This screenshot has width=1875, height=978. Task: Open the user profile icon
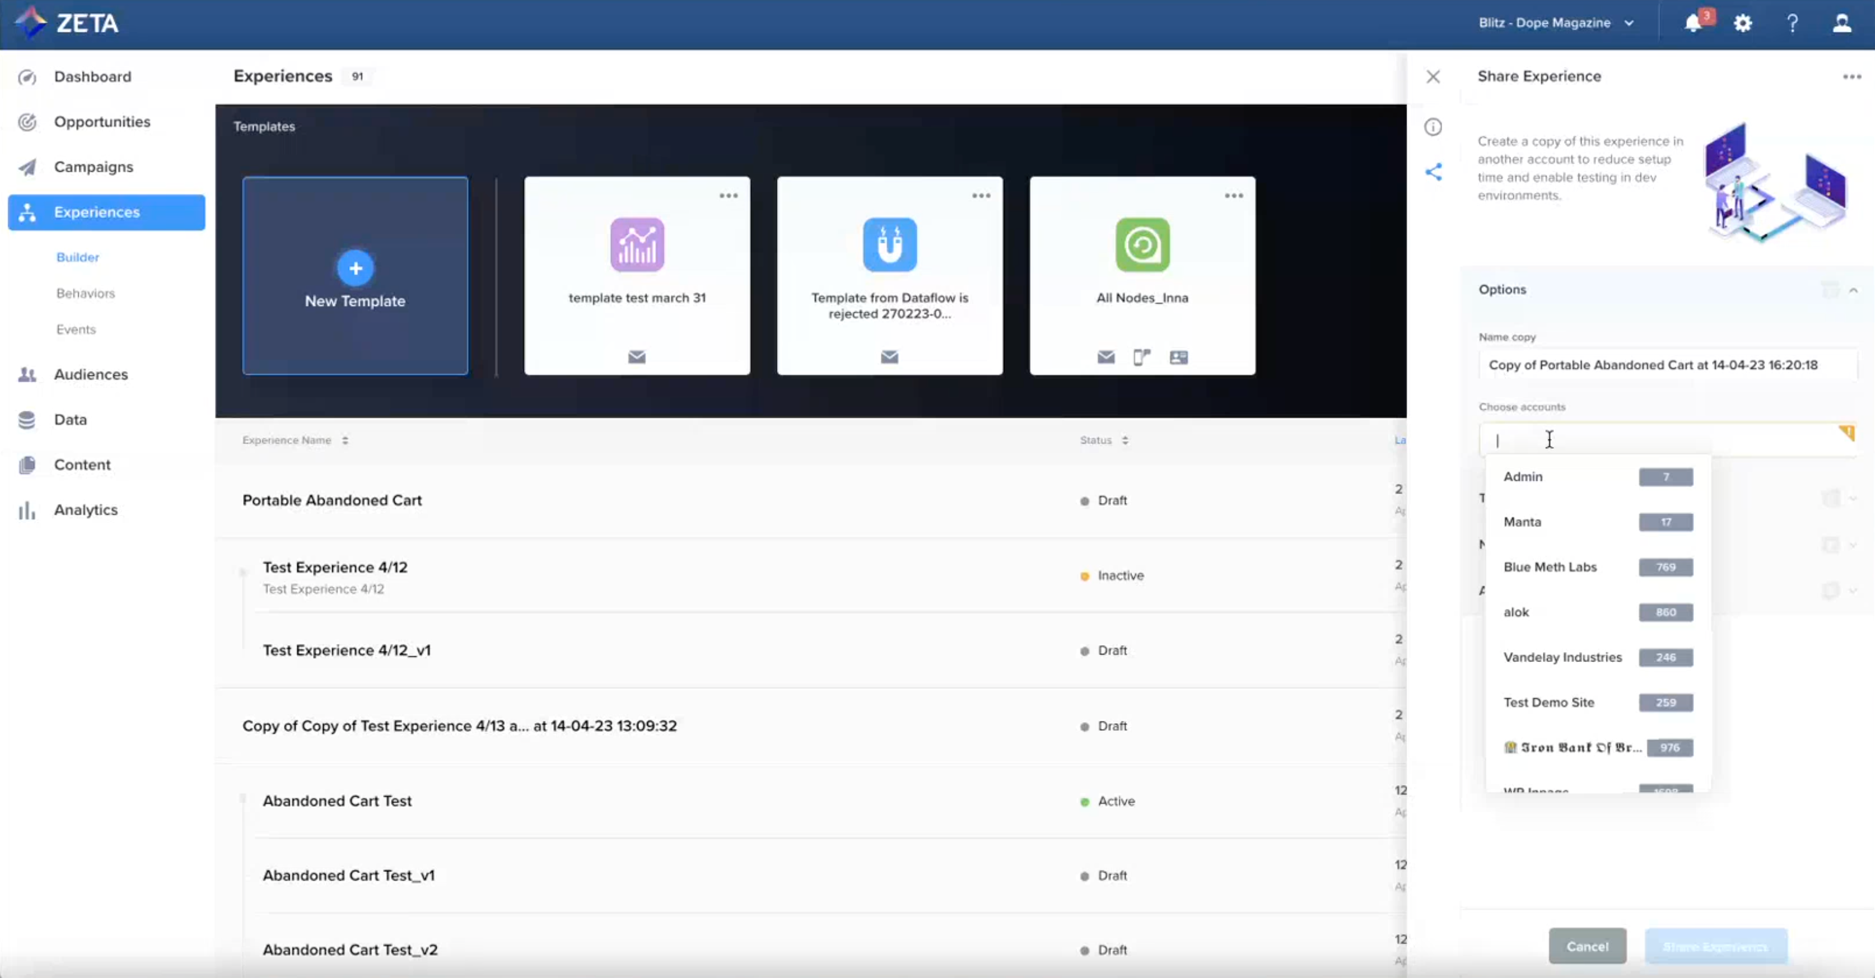[x=1841, y=23]
